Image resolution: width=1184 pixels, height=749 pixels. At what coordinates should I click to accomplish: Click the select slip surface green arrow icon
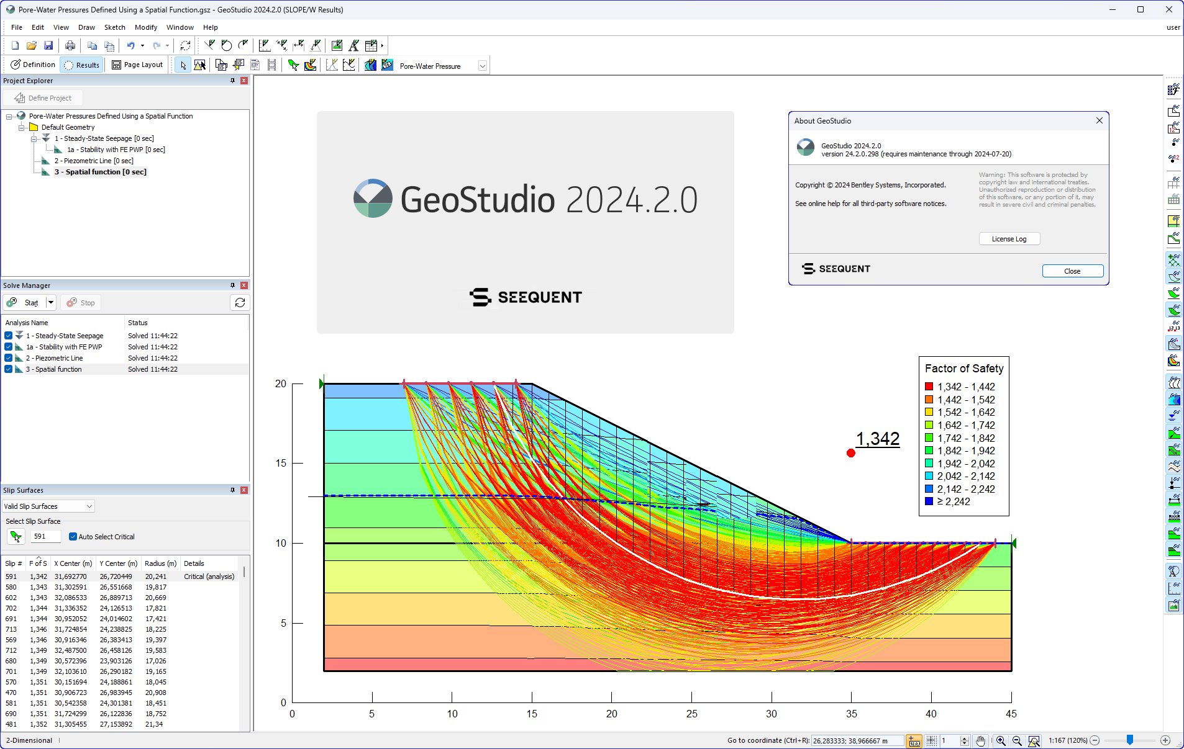(x=16, y=537)
